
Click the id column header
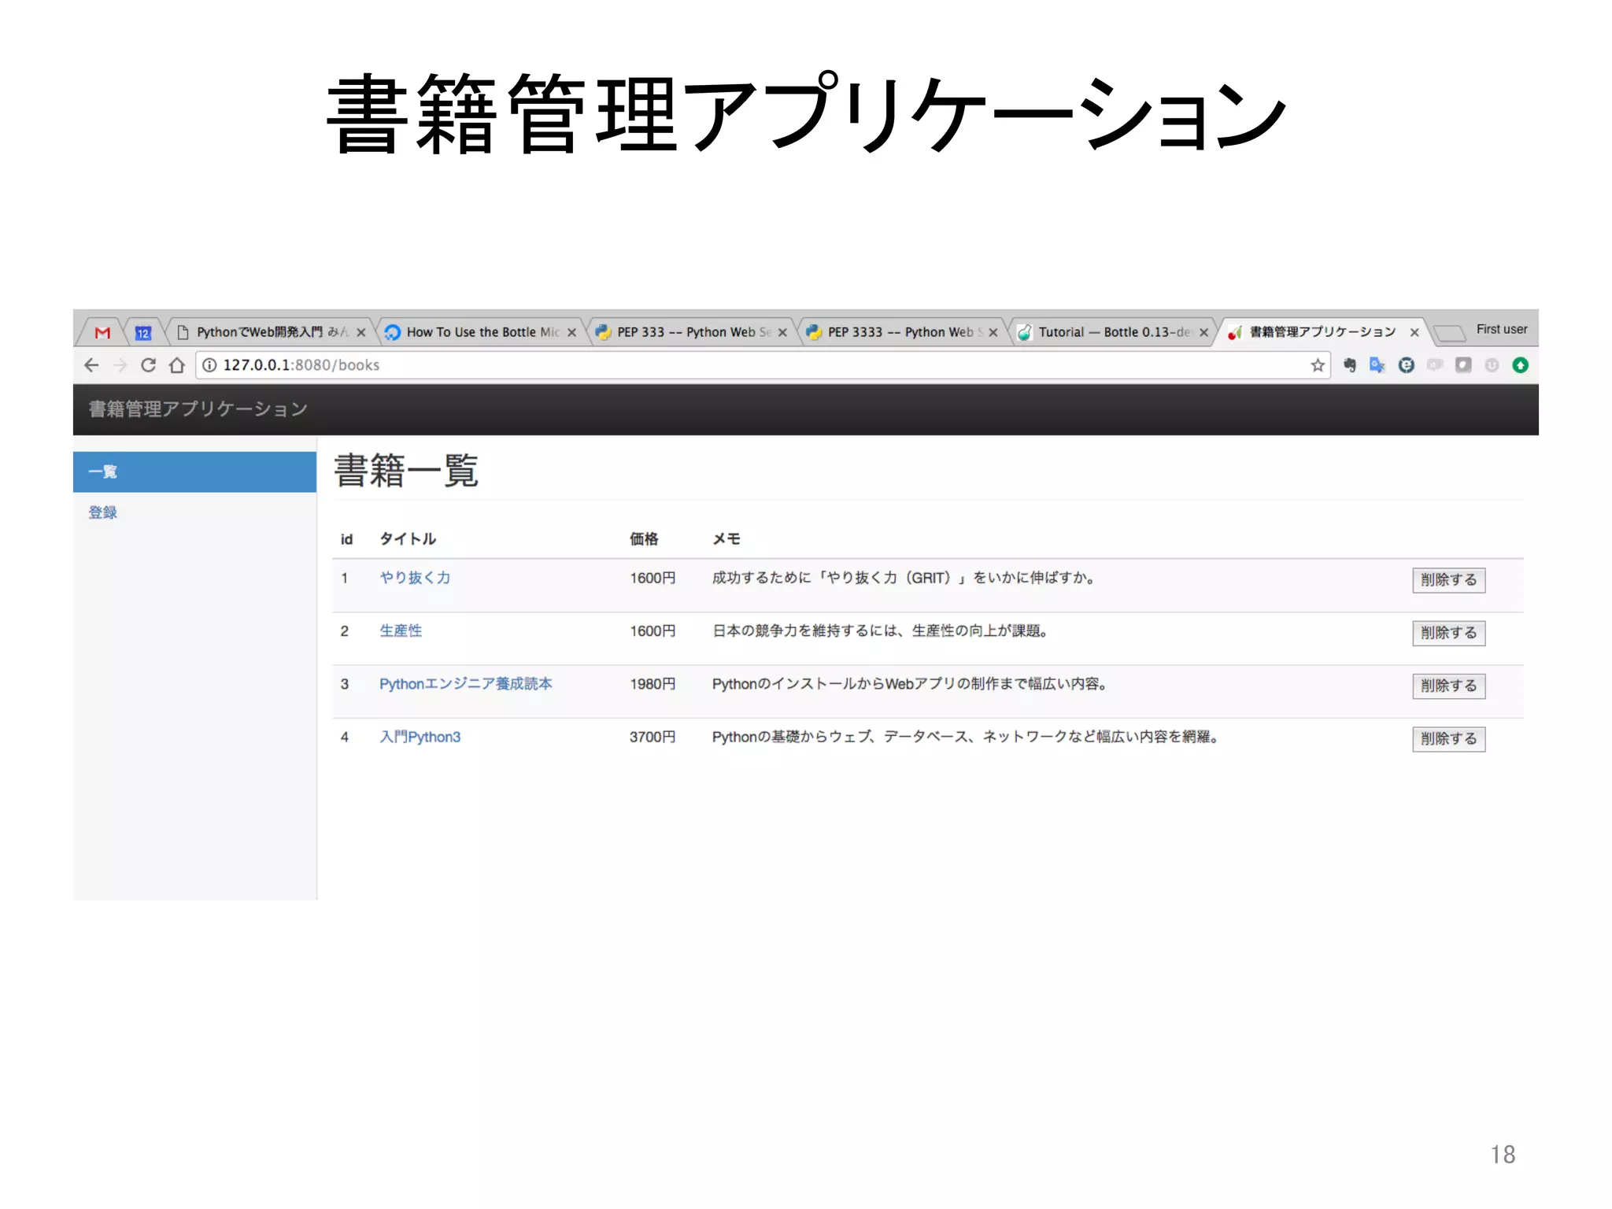point(346,539)
